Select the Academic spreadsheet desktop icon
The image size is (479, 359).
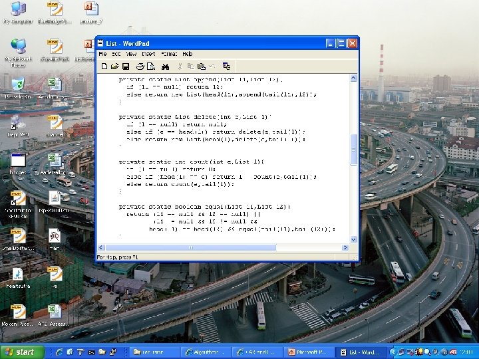[x=55, y=88]
